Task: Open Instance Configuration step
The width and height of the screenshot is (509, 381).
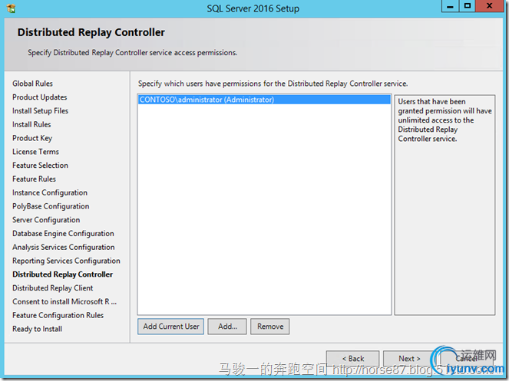Action: (x=50, y=192)
